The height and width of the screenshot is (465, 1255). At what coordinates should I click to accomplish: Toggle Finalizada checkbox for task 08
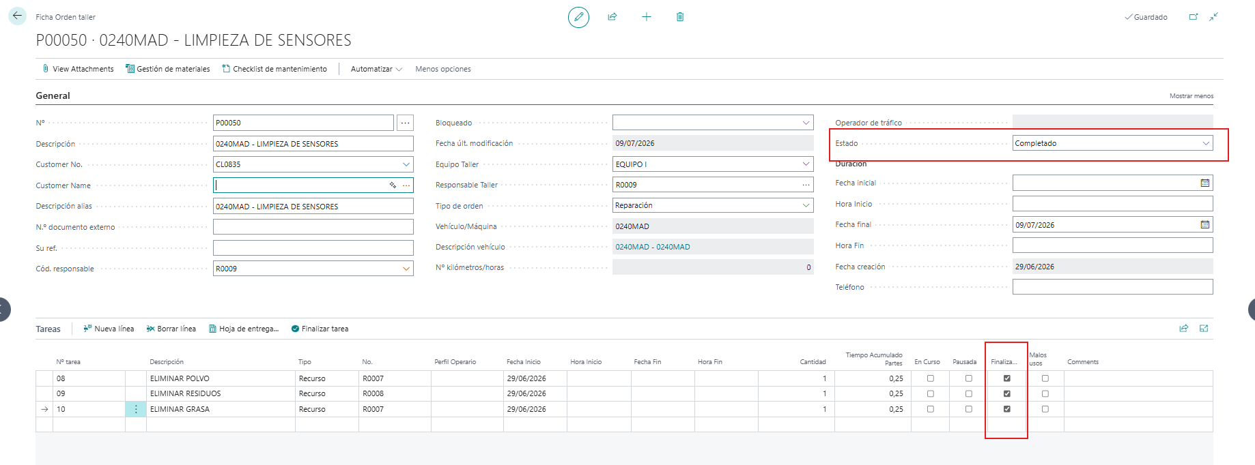[1006, 378]
